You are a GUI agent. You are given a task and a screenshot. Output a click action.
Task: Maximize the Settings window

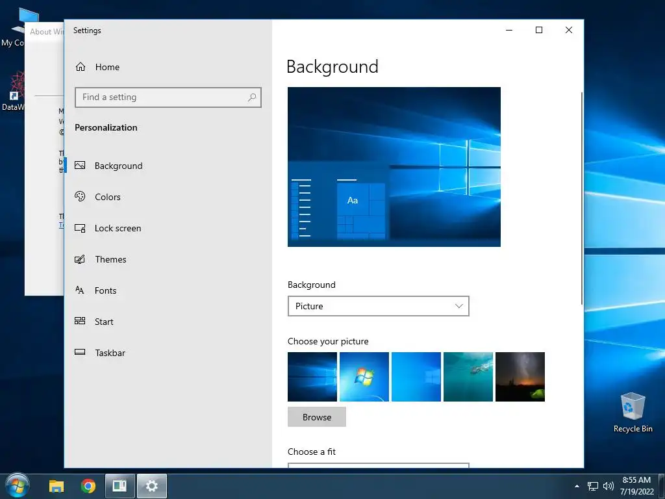point(538,30)
